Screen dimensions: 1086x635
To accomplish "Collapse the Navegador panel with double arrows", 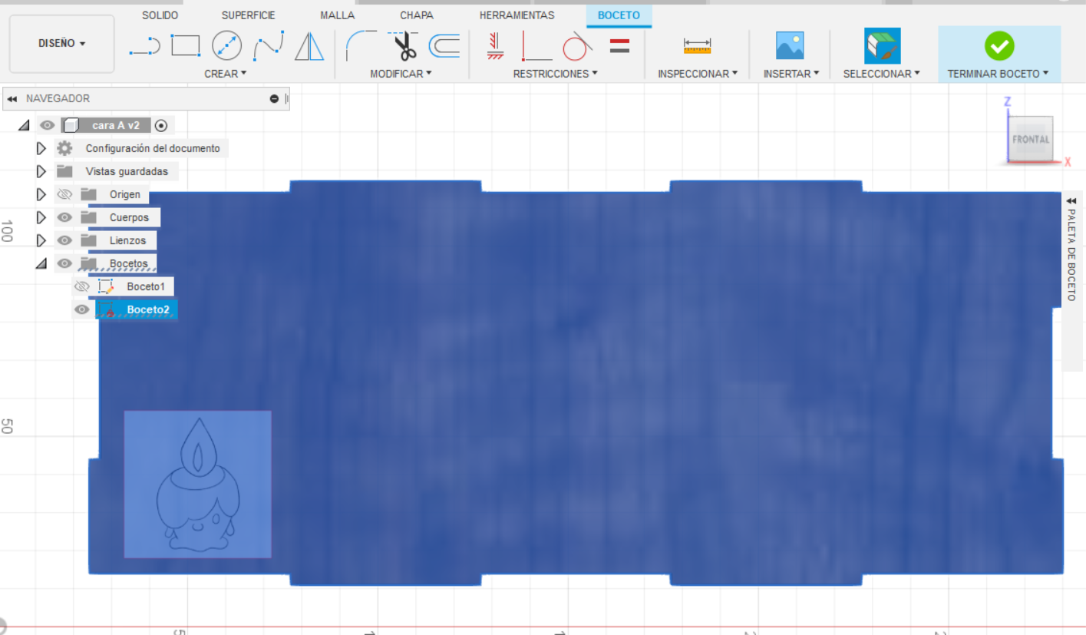I will pos(12,99).
